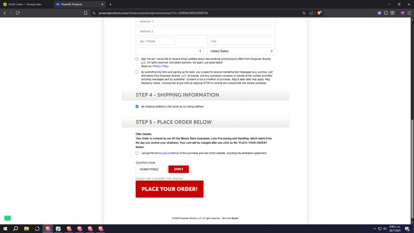The height and width of the screenshot is (233, 414).
Task: Switch to the Verify Codes SimplyCodes tab
Action: tap(25, 5)
